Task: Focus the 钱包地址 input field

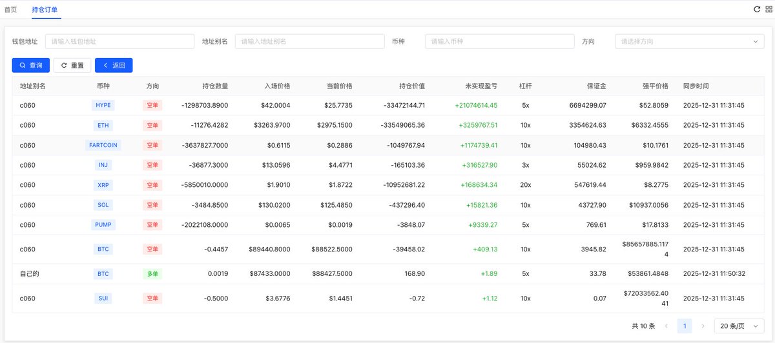Action: (119, 41)
